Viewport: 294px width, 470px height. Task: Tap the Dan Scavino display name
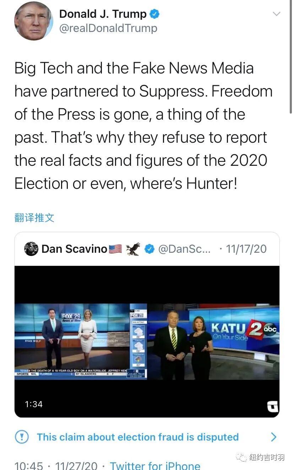tap(74, 249)
